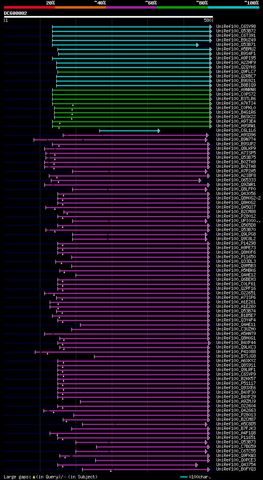This screenshot has height=480, width=263.
Task: Open the UniRef100_C6SV98 hit label
Action: coord(236,27)
